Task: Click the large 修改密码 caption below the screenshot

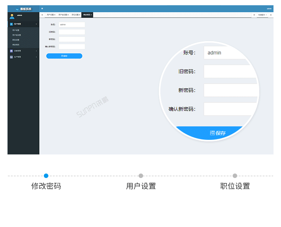Action: (x=46, y=186)
